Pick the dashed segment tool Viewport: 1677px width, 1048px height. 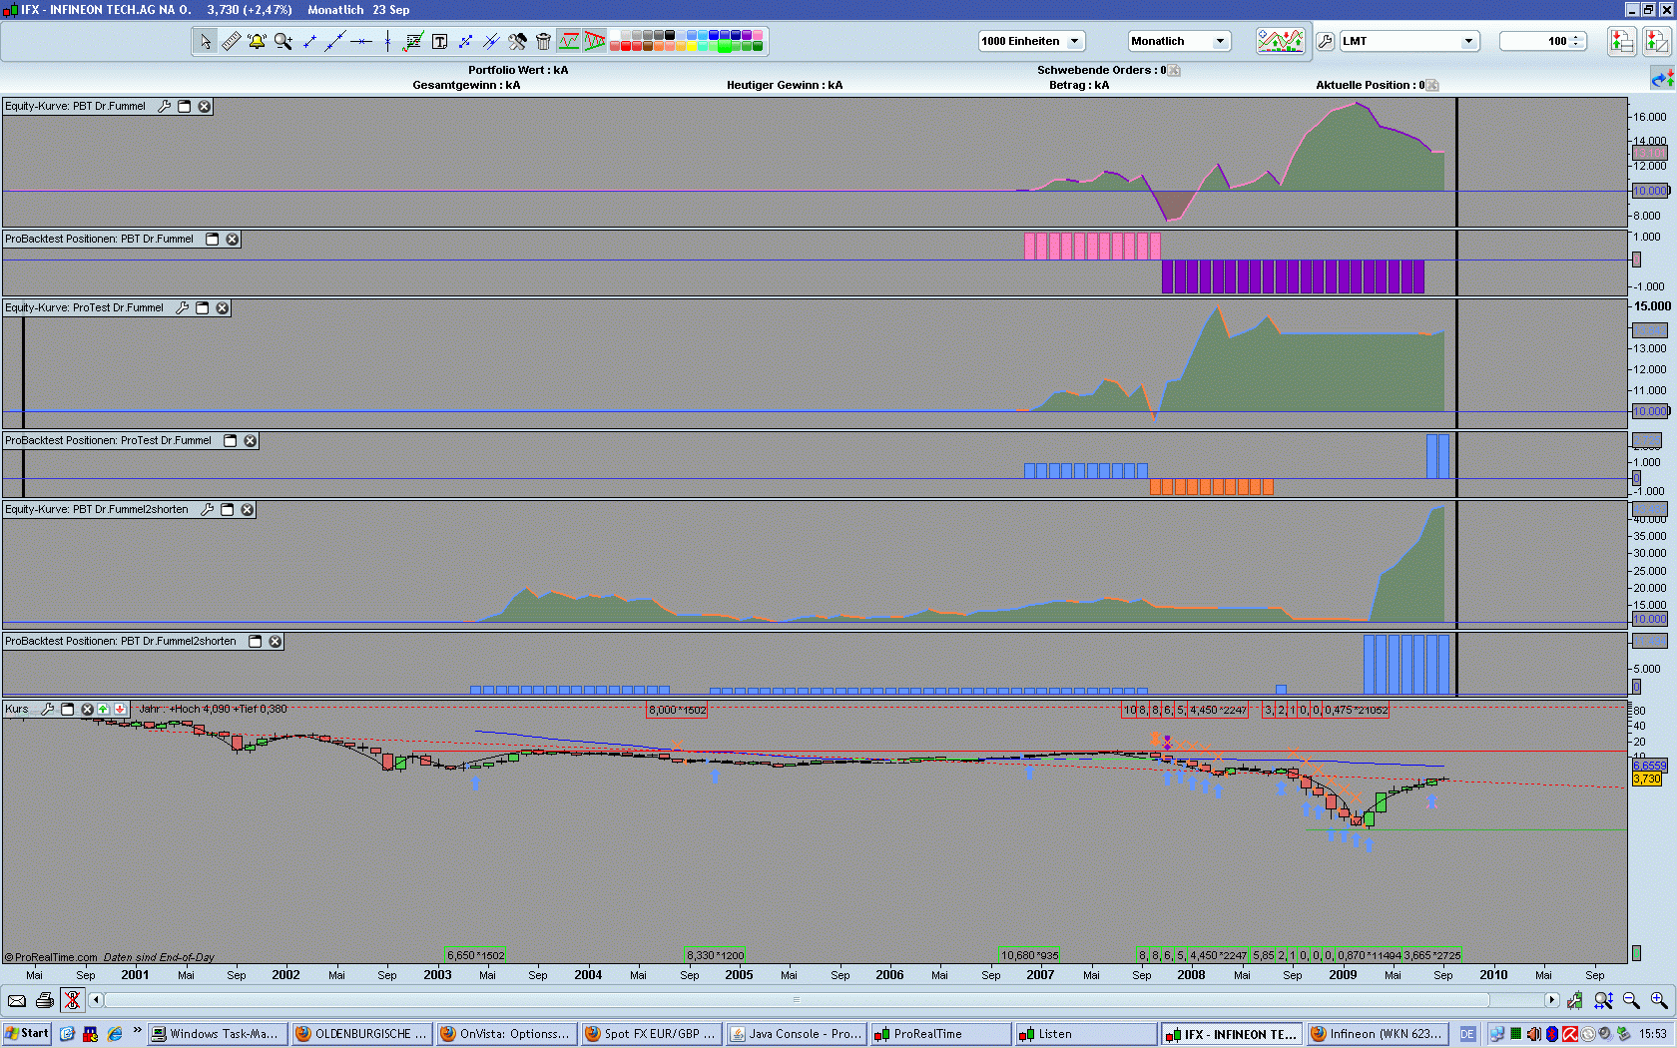point(465,41)
